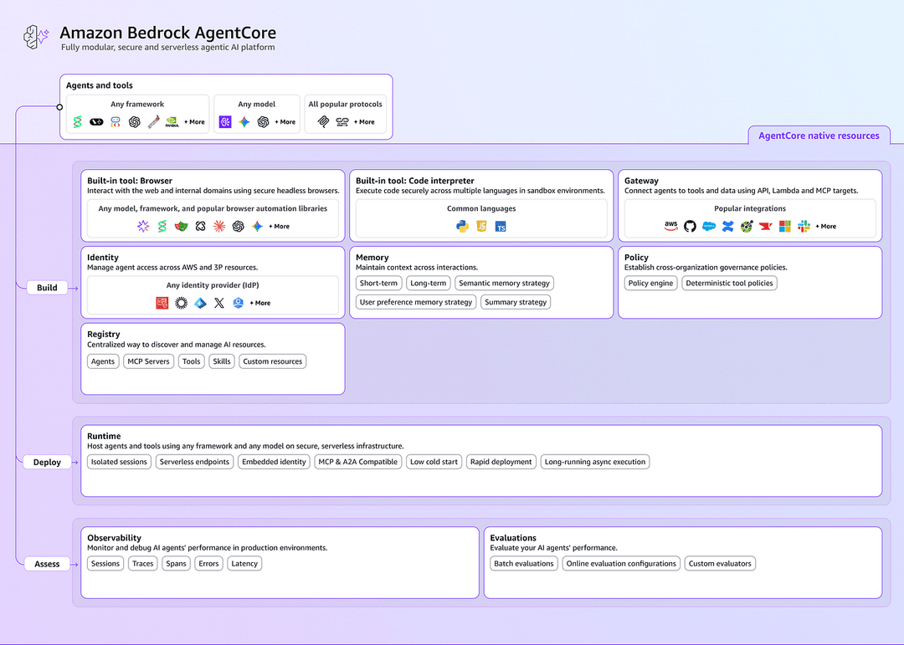Image resolution: width=904 pixels, height=645 pixels.
Task: Click the purple starburst icon in Browser card
Action: point(143,227)
